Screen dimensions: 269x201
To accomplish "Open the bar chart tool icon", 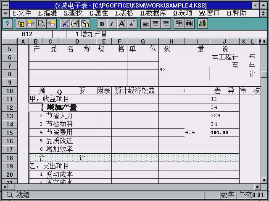I will point(203,23).
